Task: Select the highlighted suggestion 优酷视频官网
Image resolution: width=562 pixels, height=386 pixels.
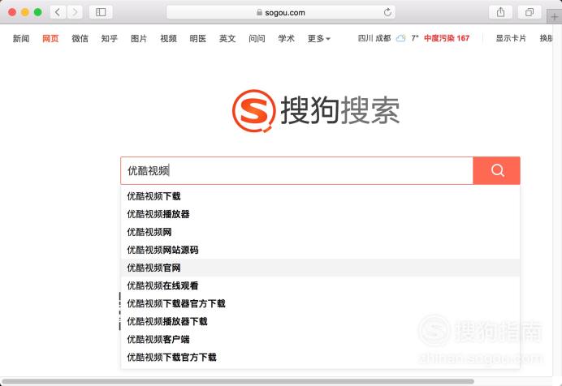Action: coord(320,268)
